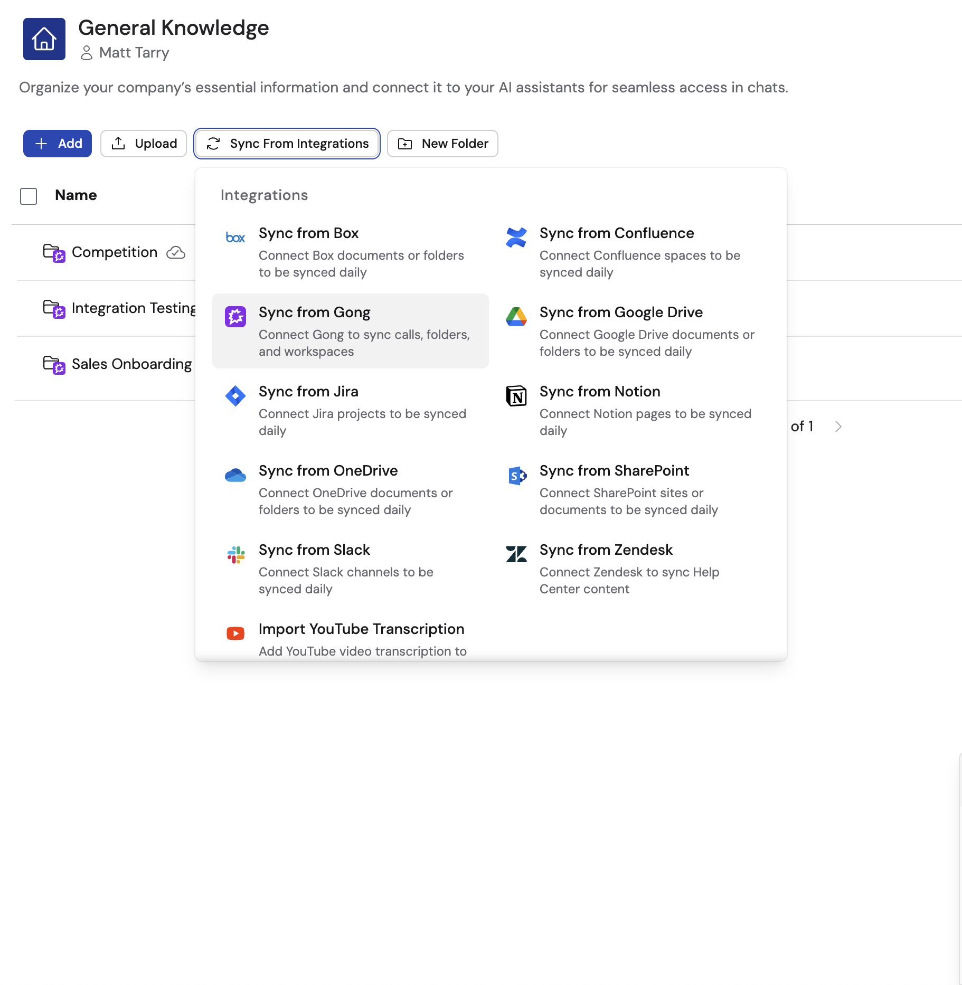Click the cloud sync icon beside Competition
962x985 pixels.
(x=175, y=253)
